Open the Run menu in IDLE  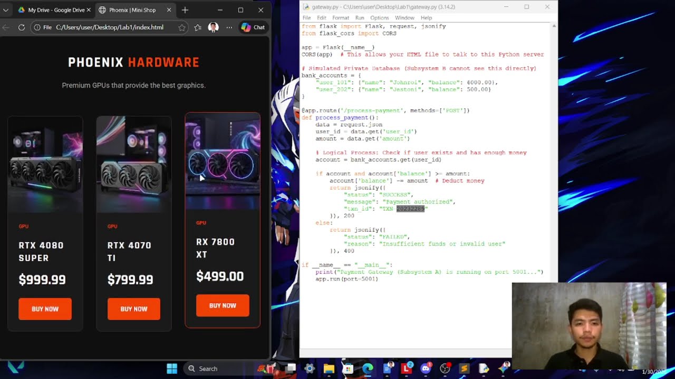pos(360,18)
